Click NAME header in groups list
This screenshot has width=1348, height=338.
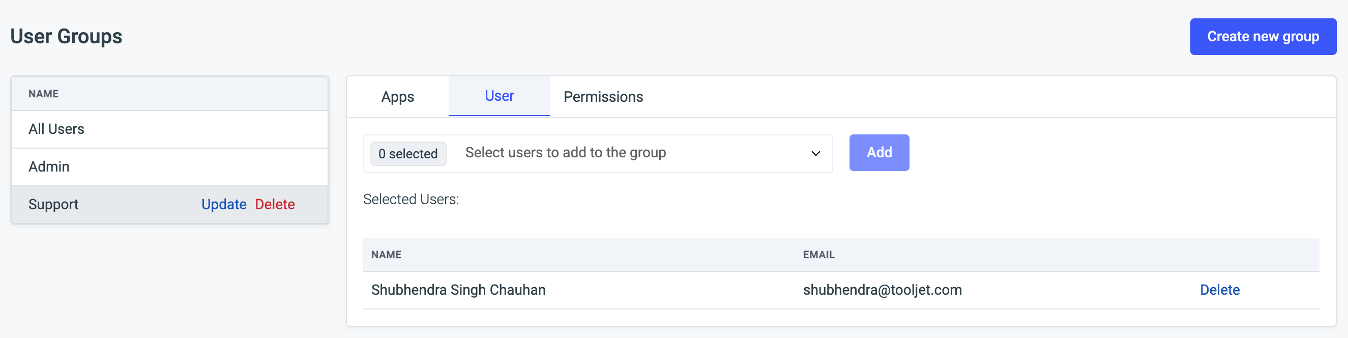pyautogui.click(x=43, y=94)
